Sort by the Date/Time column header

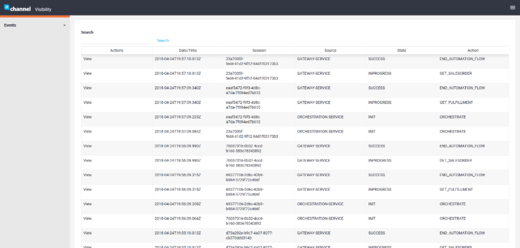coord(188,50)
